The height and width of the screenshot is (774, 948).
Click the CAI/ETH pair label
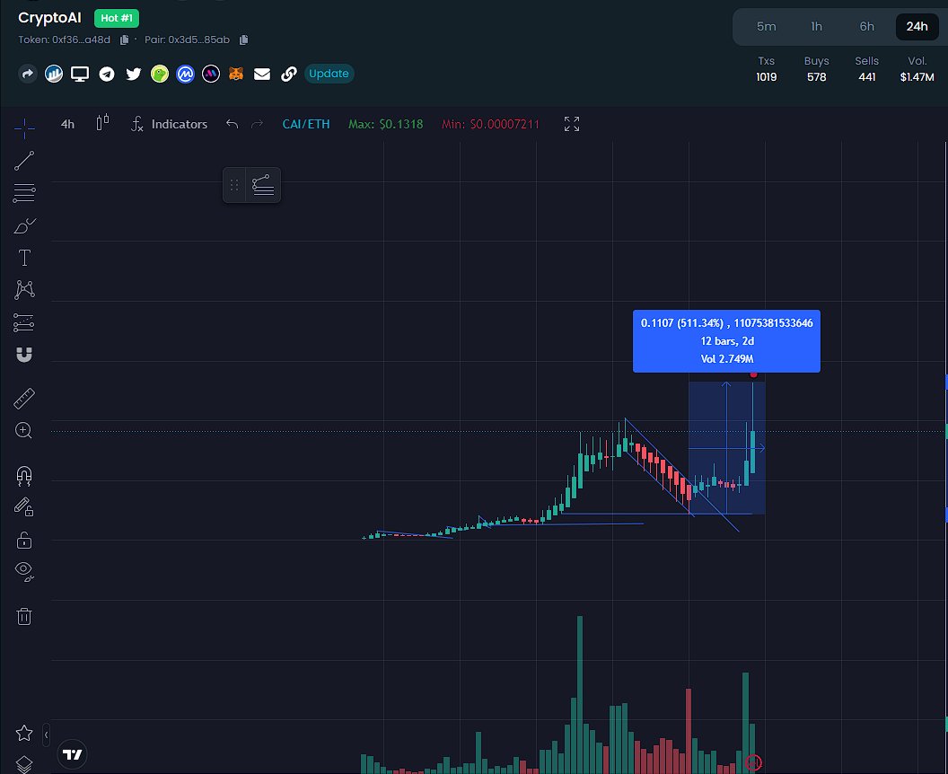click(306, 124)
